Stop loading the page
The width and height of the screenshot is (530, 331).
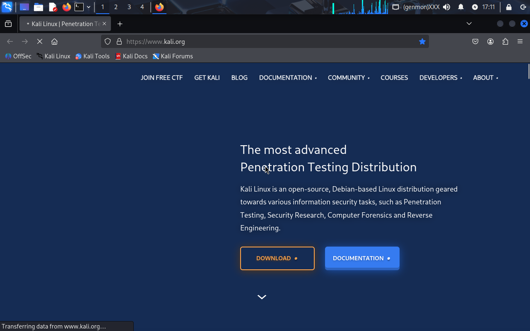pyautogui.click(x=39, y=41)
